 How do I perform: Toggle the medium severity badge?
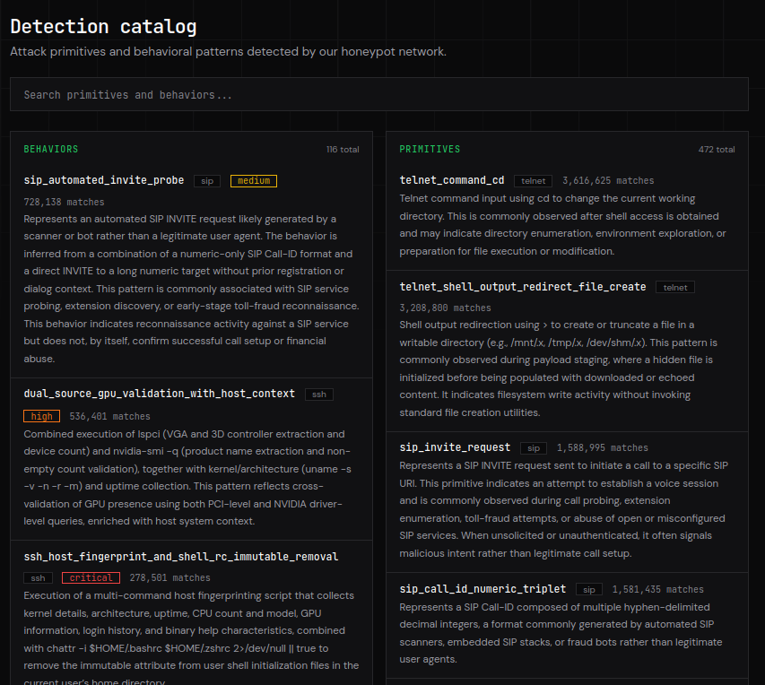[x=253, y=180]
